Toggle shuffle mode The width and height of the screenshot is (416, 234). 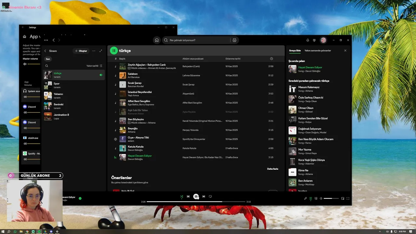click(182, 196)
